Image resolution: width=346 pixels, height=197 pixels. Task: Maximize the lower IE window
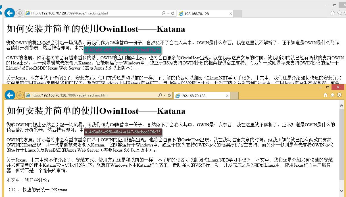coord(328,87)
